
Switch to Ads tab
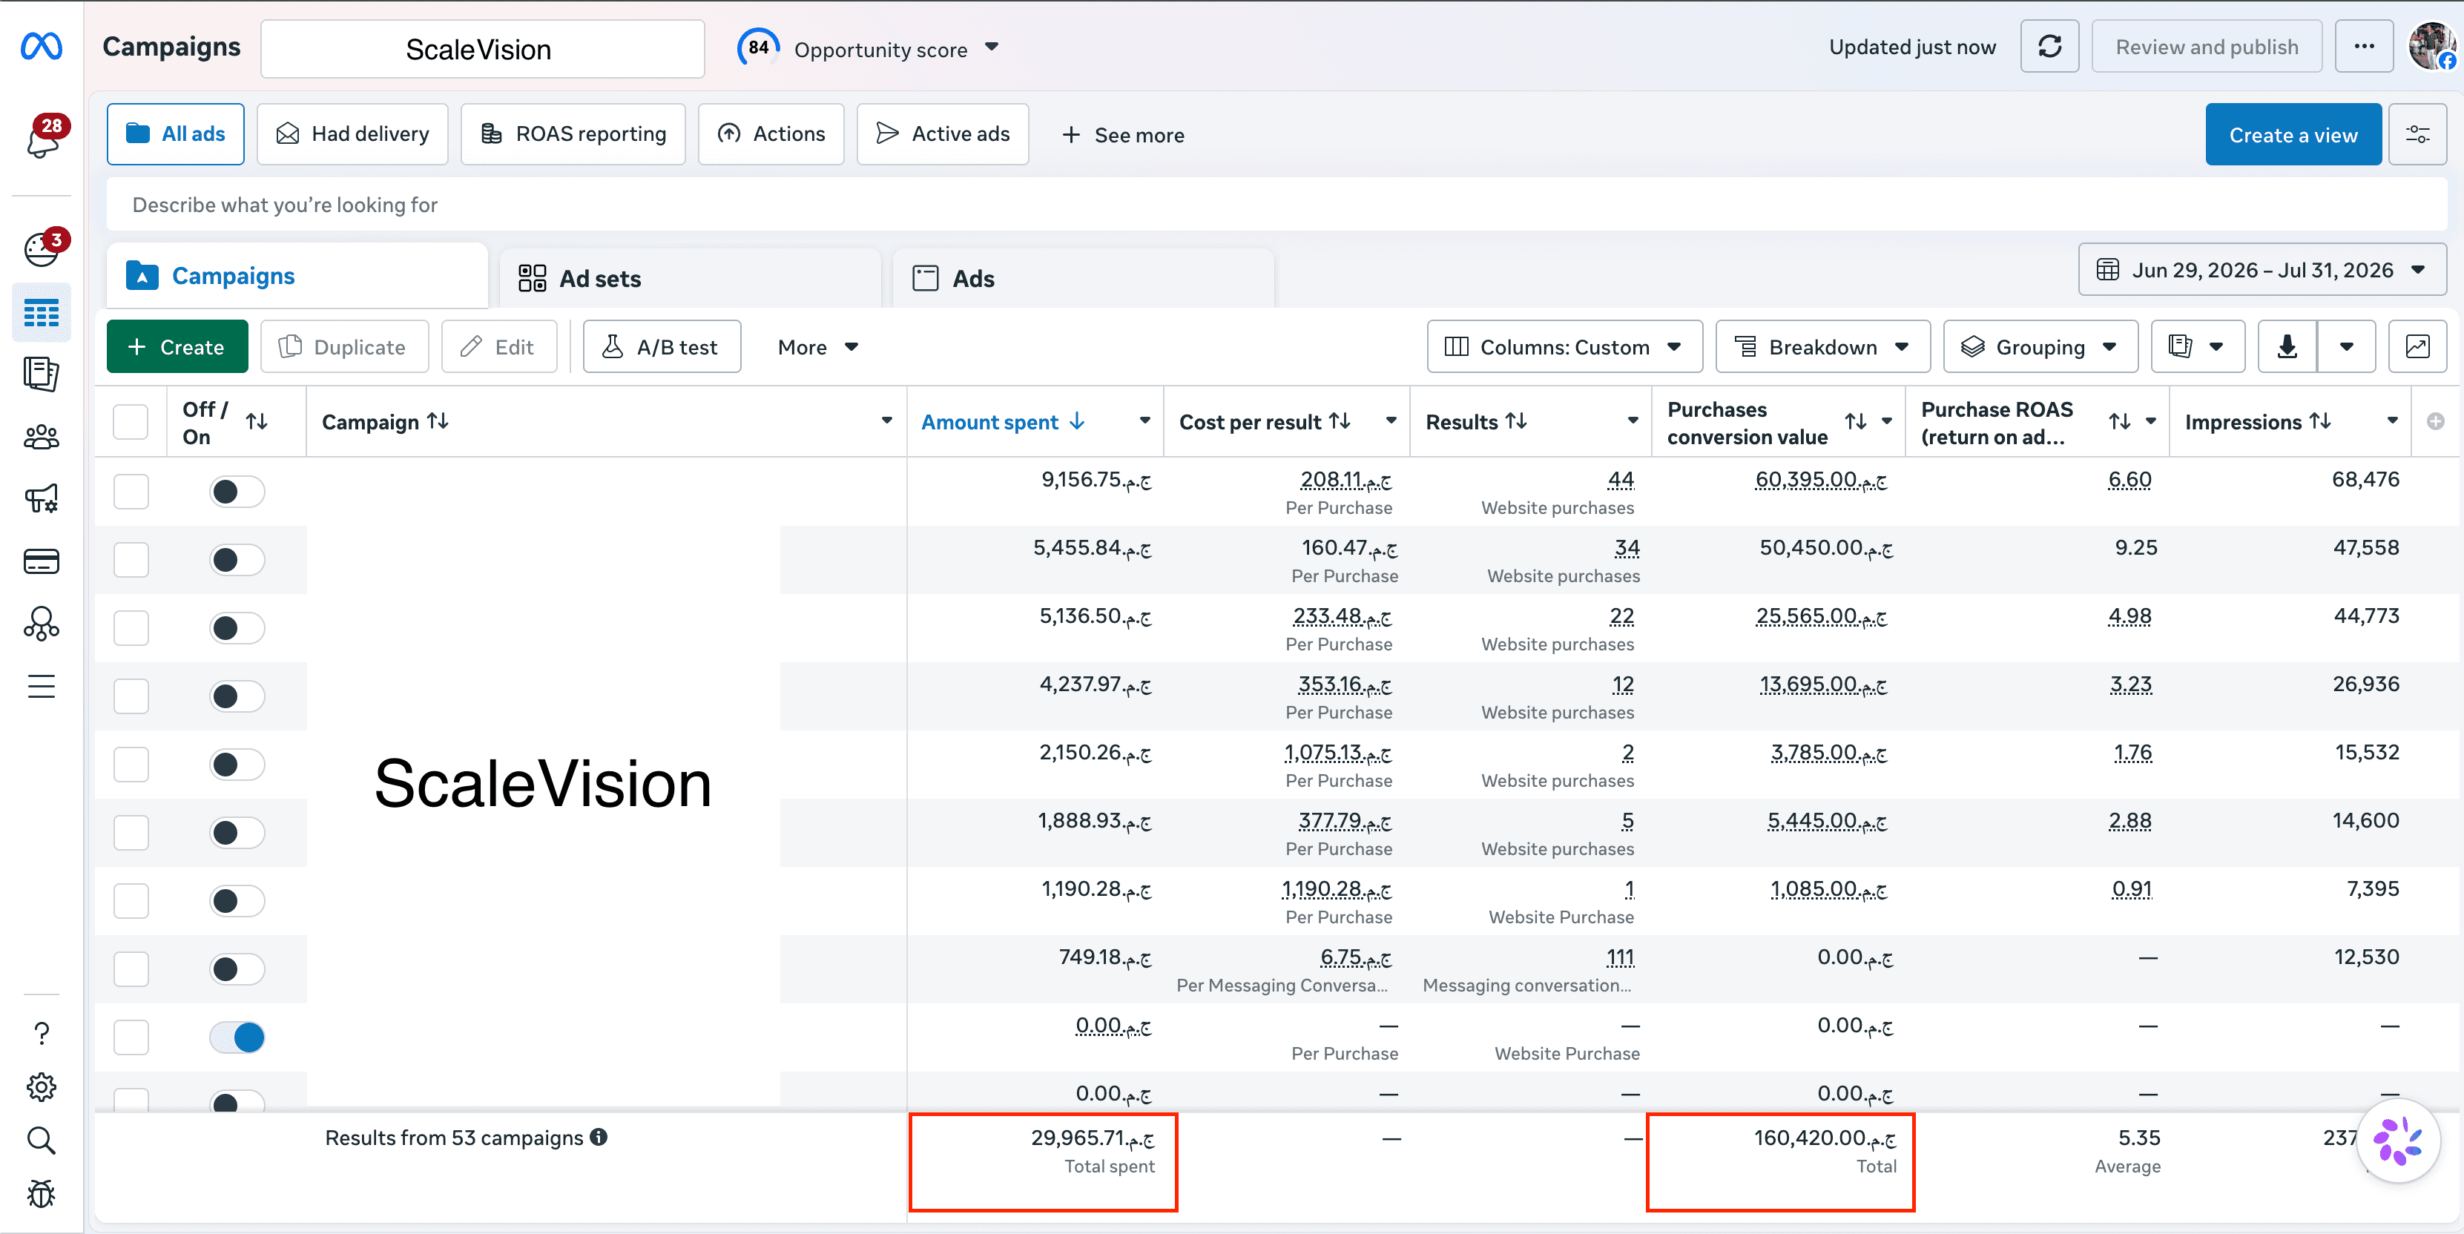[x=1083, y=278]
